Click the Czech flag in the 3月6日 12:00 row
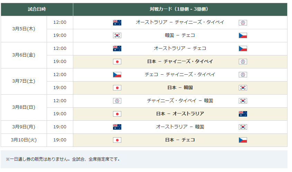 [243, 49]
